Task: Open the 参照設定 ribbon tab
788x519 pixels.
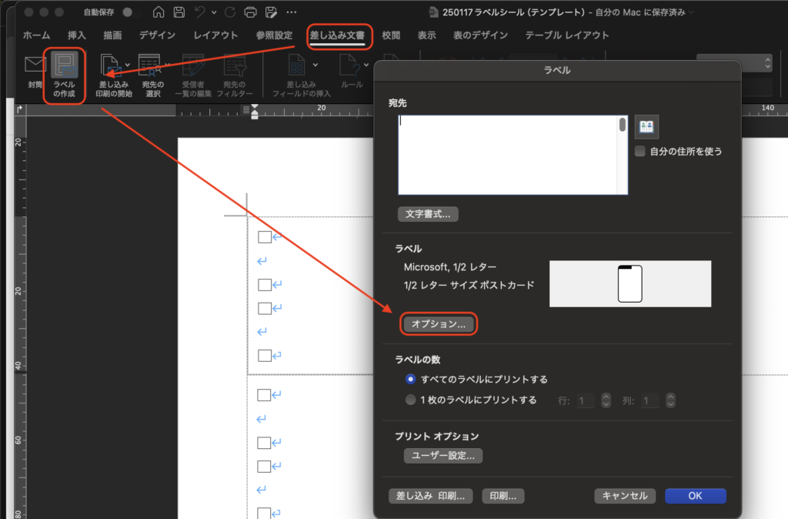Action: [273, 35]
